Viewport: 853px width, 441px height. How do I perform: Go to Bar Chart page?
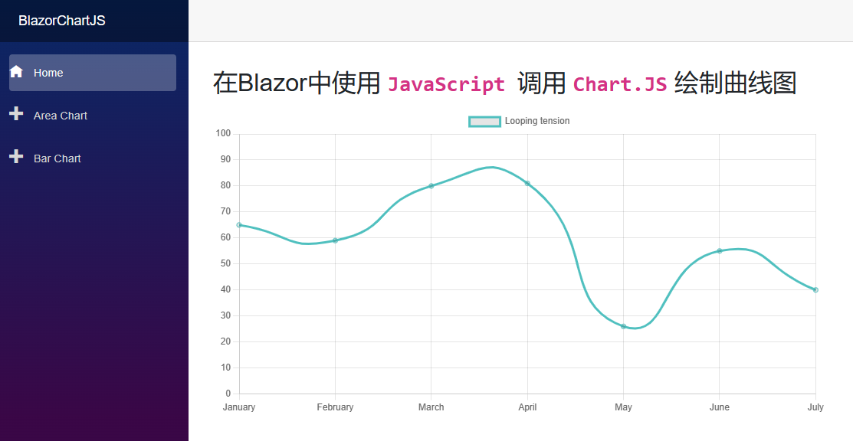pos(57,158)
